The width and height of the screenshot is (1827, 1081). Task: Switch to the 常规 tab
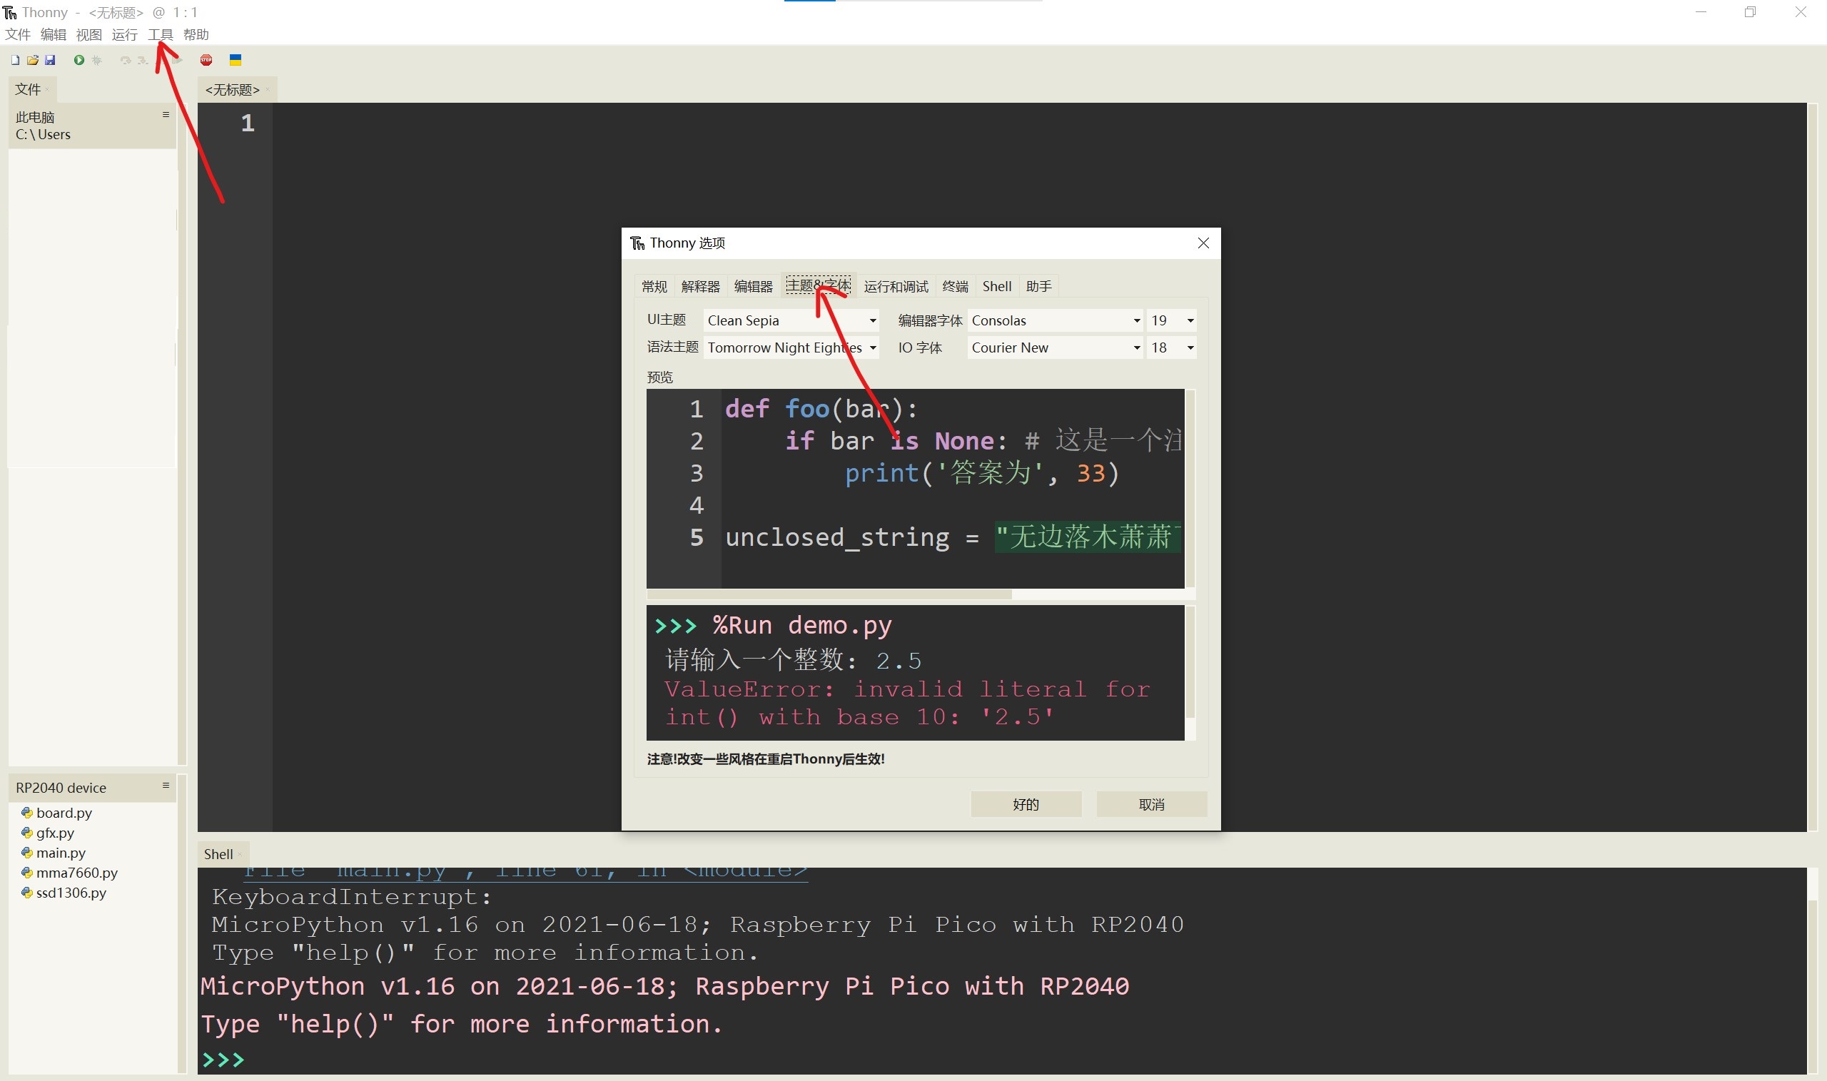pyautogui.click(x=654, y=286)
